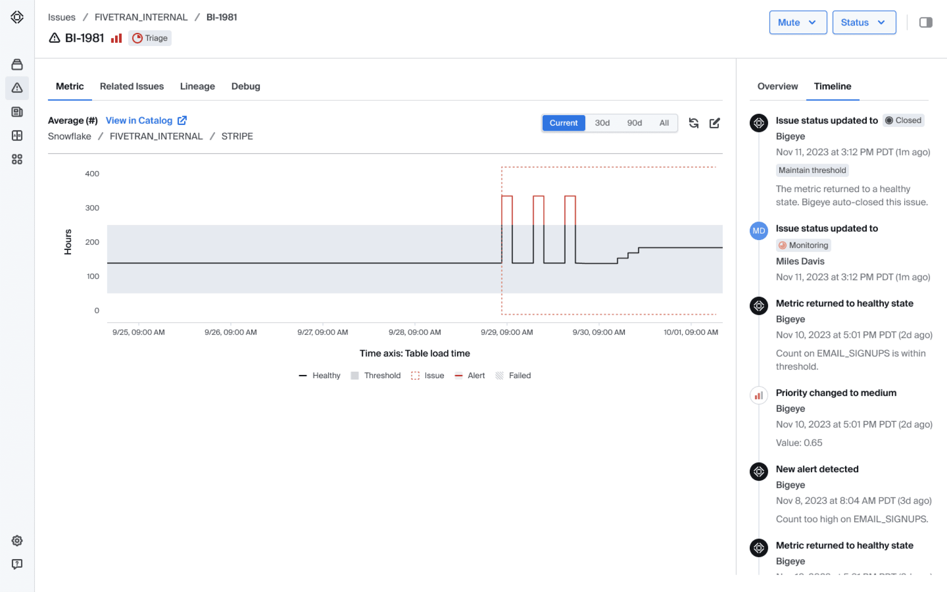The image size is (947, 592).
Task: Open the Status dropdown
Action: click(864, 22)
